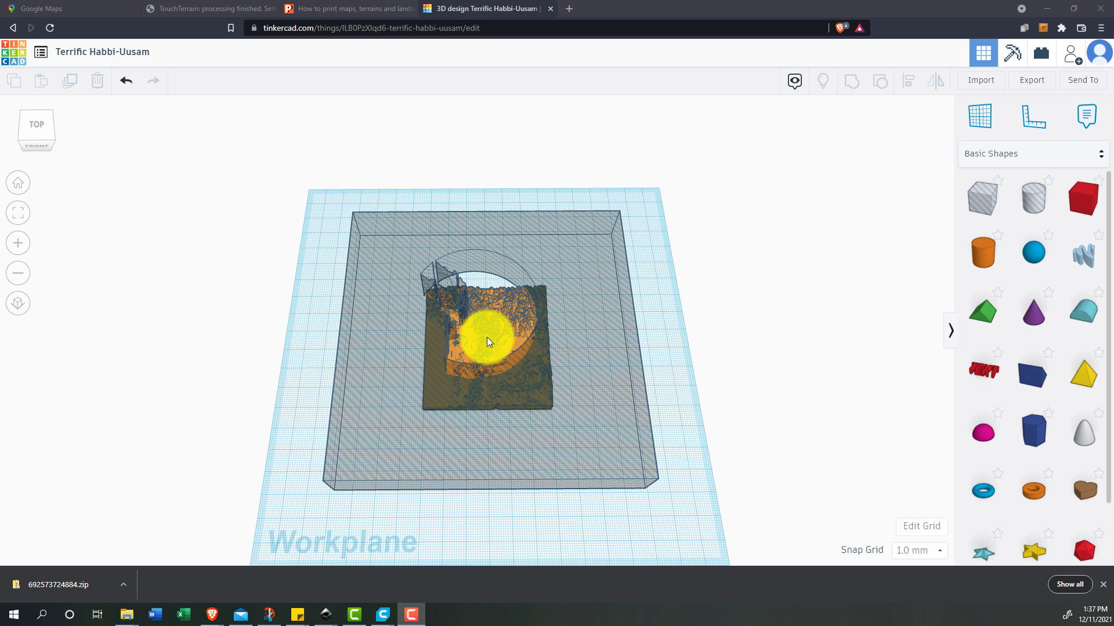1114x626 pixels.
Task: Toggle show all hidden lightbulb icon
Action: (x=823, y=81)
